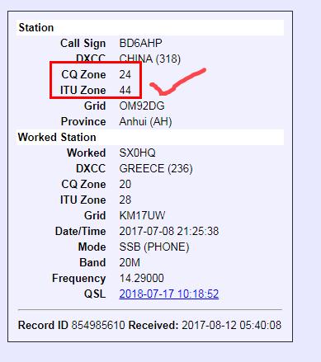Select the province value Anhui (AH)
The width and height of the screenshot is (321, 362).
(145, 121)
